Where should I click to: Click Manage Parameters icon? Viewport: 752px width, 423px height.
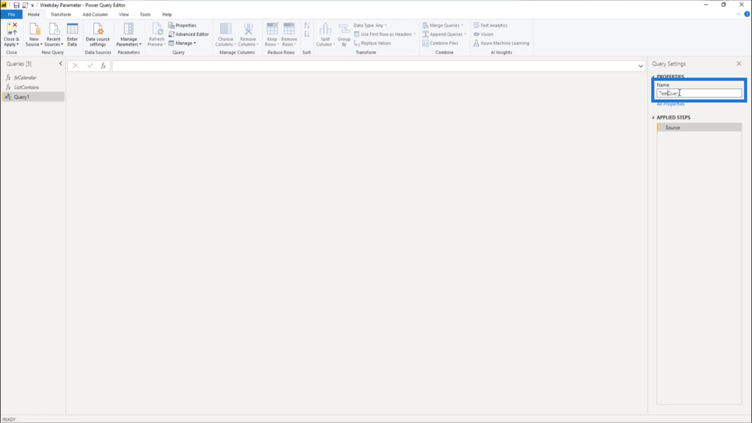tap(128, 29)
